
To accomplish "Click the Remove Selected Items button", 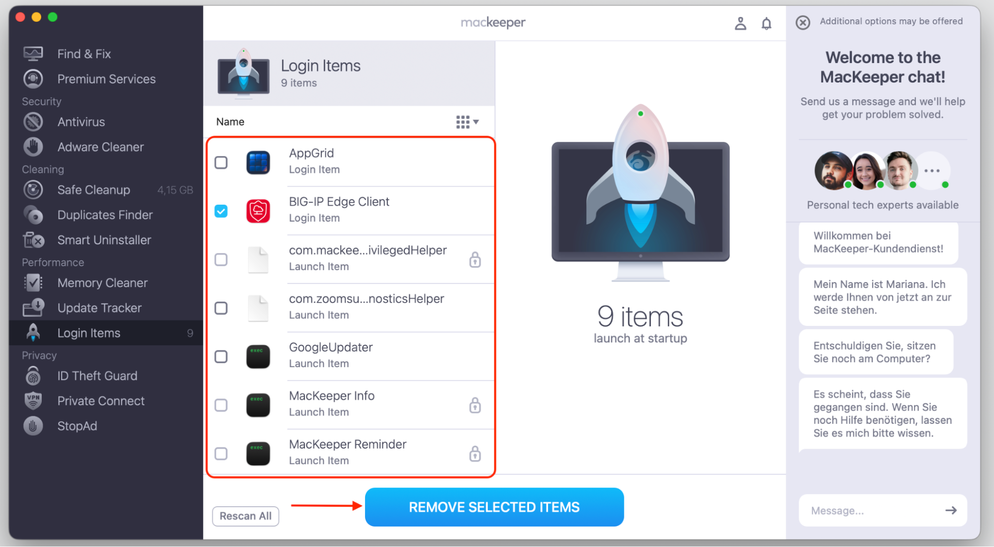I will (x=494, y=507).
